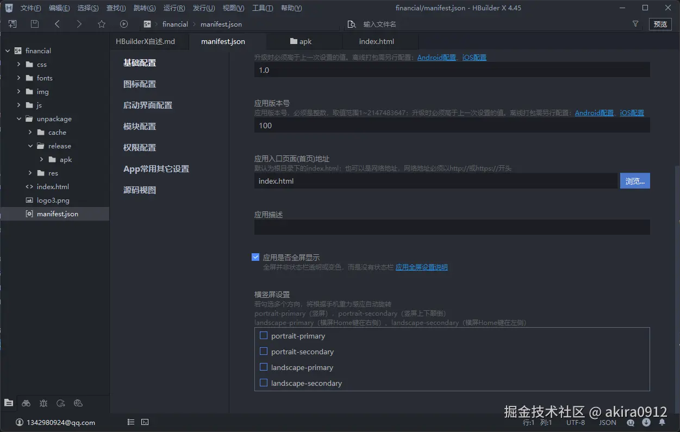Toggle the document outline list icon
This screenshot has width=680, height=432.
pyautogui.click(x=131, y=422)
